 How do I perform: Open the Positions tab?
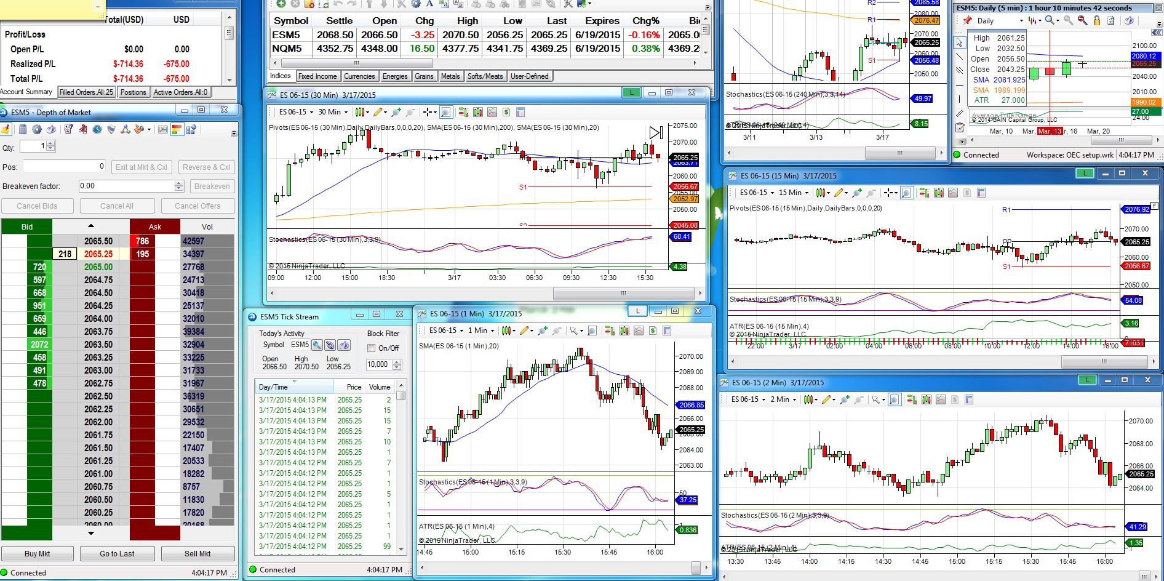133,92
